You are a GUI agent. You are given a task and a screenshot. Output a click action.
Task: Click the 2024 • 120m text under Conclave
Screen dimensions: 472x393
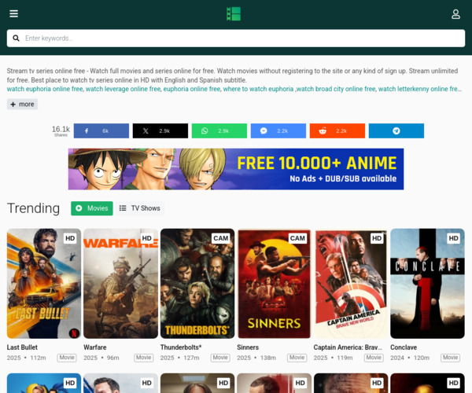(x=410, y=358)
